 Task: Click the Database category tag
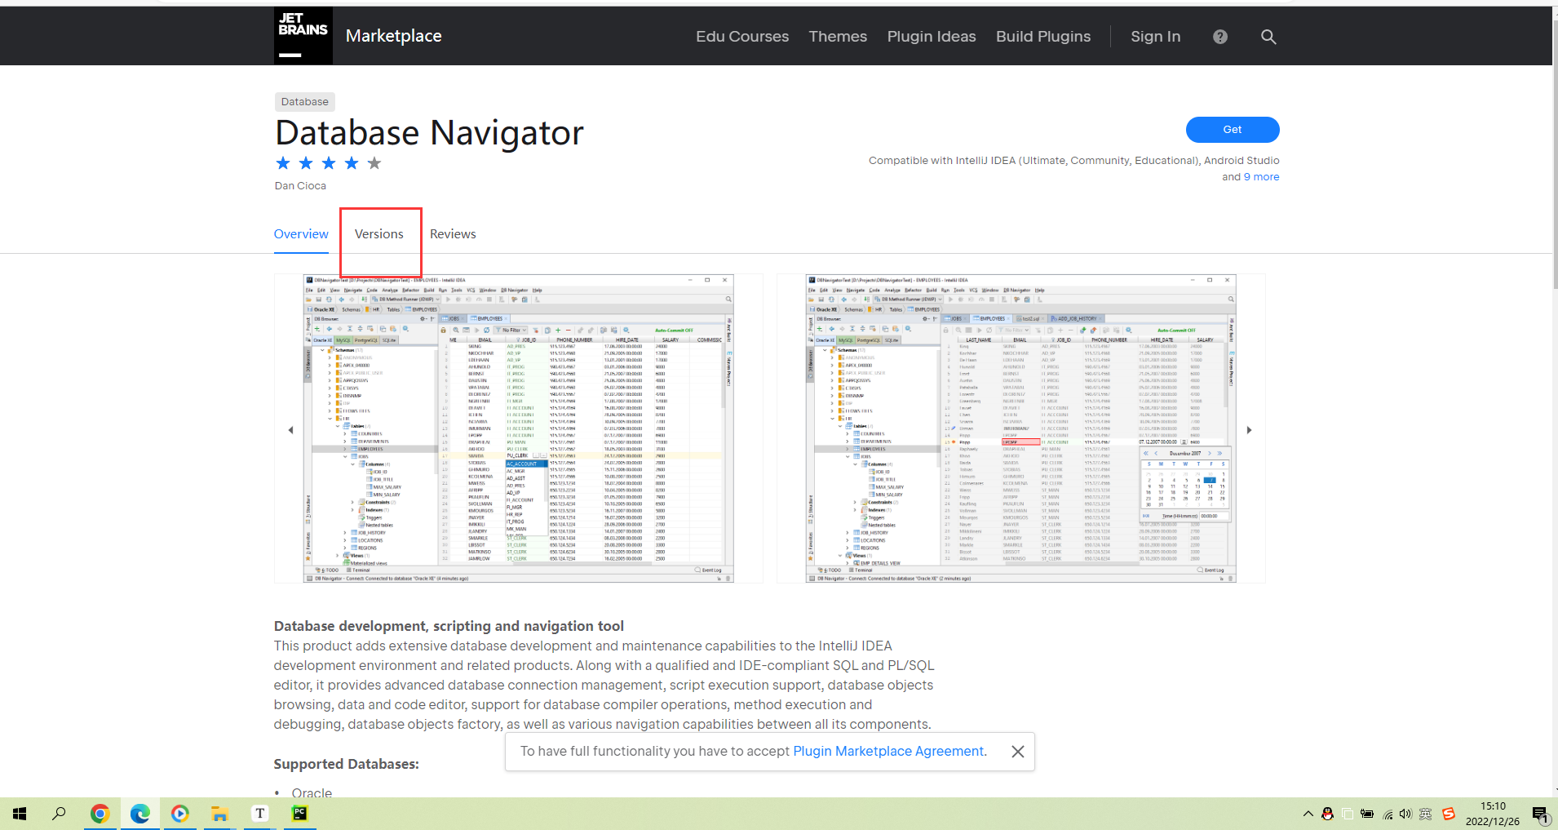point(305,102)
